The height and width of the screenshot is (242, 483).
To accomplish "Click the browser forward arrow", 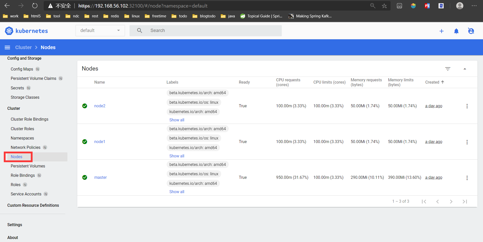I will pyautogui.click(x=21, y=6).
